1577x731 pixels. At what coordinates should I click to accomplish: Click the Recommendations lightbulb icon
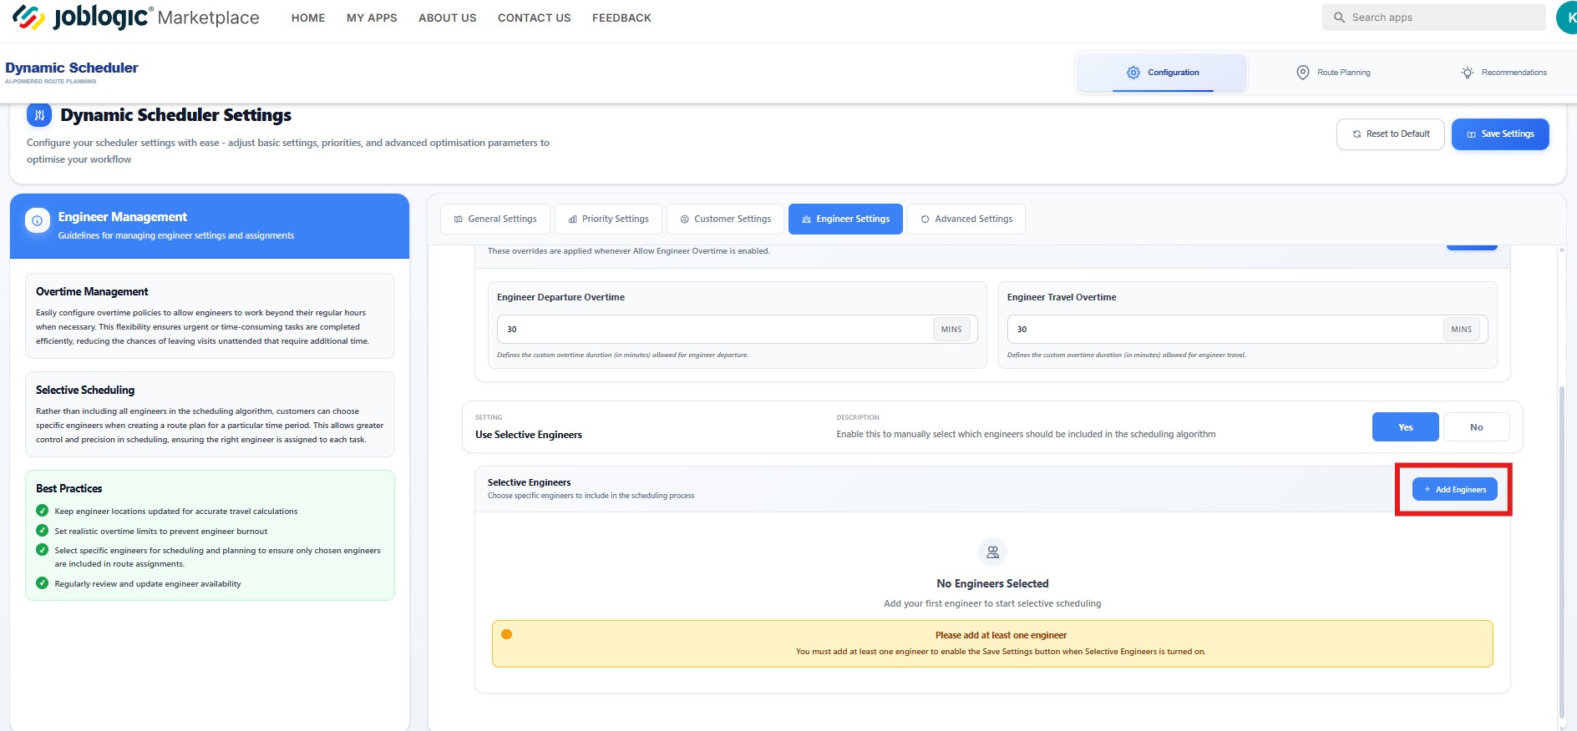click(x=1468, y=73)
